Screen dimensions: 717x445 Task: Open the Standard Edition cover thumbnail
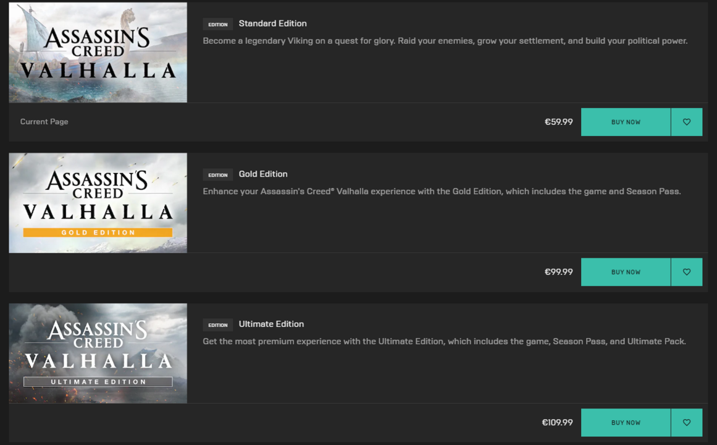[x=98, y=52]
